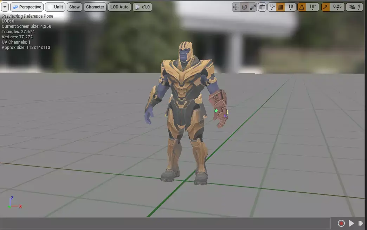This screenshot has height=230, width=367.
Task: Open the x1,0 playback speed menu
Action: 142,7
